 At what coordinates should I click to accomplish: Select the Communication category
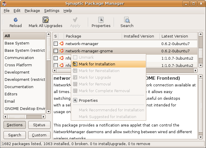pyautogui.click(x=24, y=58)
